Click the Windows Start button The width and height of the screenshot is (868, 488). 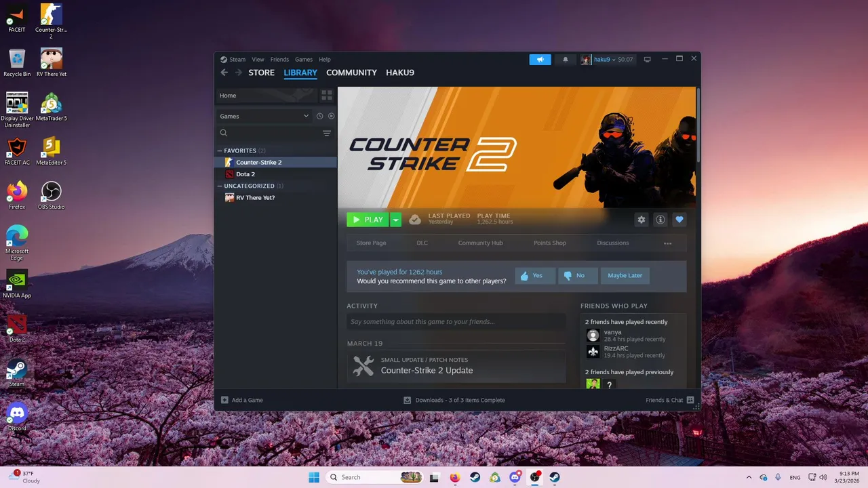pyautogui.click(x=314, y=477)
